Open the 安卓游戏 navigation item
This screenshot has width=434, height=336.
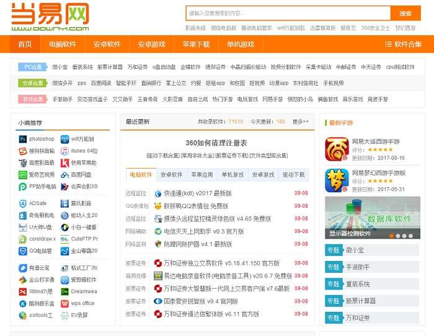click(x=152, y=44)
